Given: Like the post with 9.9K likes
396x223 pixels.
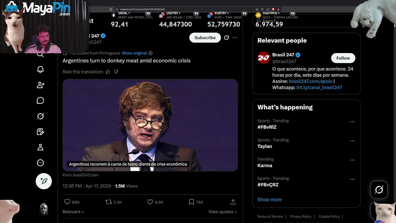Looking at the screenshot, I should (150, 202).
